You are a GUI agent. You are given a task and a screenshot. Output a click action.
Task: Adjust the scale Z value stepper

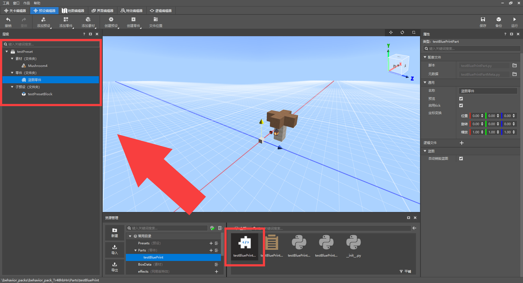tap(514, 132)
